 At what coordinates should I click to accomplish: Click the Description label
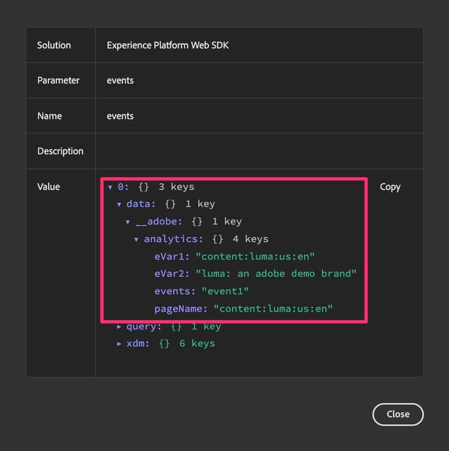click(60, 151)
